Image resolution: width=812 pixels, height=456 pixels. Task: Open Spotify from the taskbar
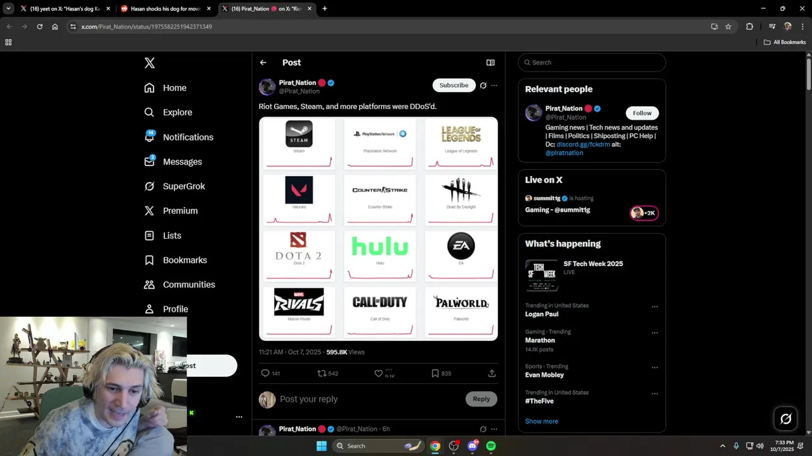(x=491, y=446)
